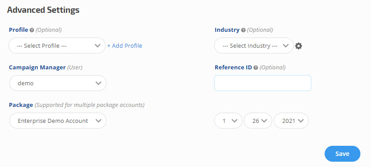The image size is (371, 167).
Task: Expand the Campaign Manager dropdown showing demo
Action: pyautogui.click(x=58, y=83)
